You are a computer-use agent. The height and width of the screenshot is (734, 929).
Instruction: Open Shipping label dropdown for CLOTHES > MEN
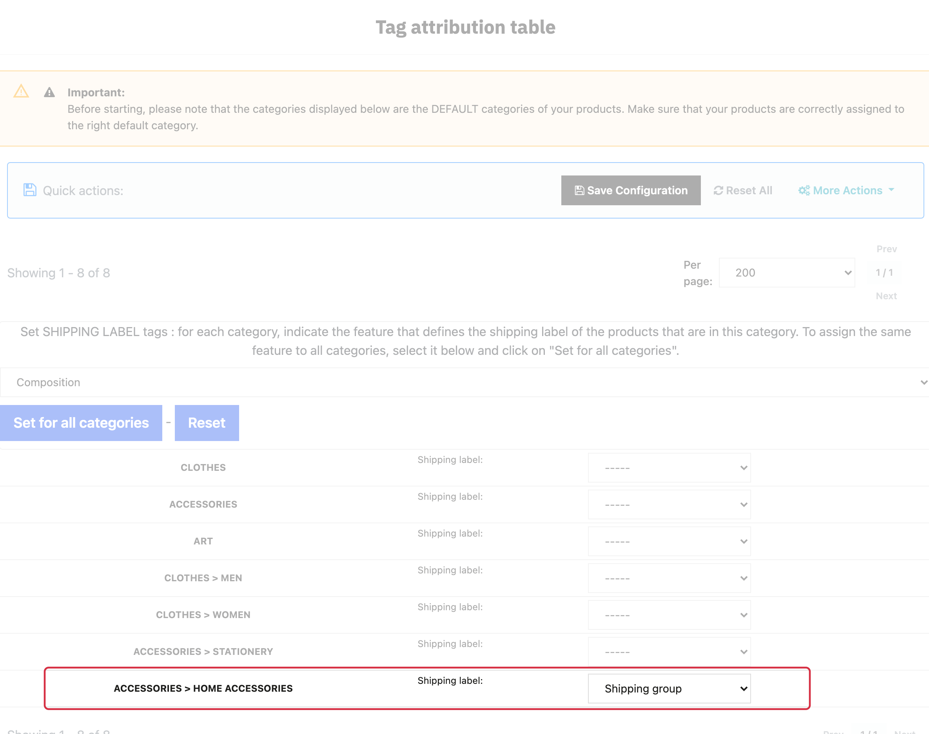(x=669, y=578)
